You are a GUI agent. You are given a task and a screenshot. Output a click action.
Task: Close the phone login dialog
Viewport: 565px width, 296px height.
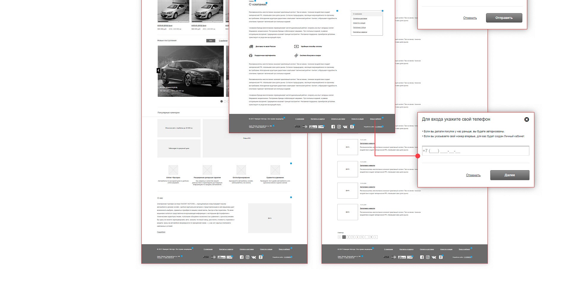526,120
